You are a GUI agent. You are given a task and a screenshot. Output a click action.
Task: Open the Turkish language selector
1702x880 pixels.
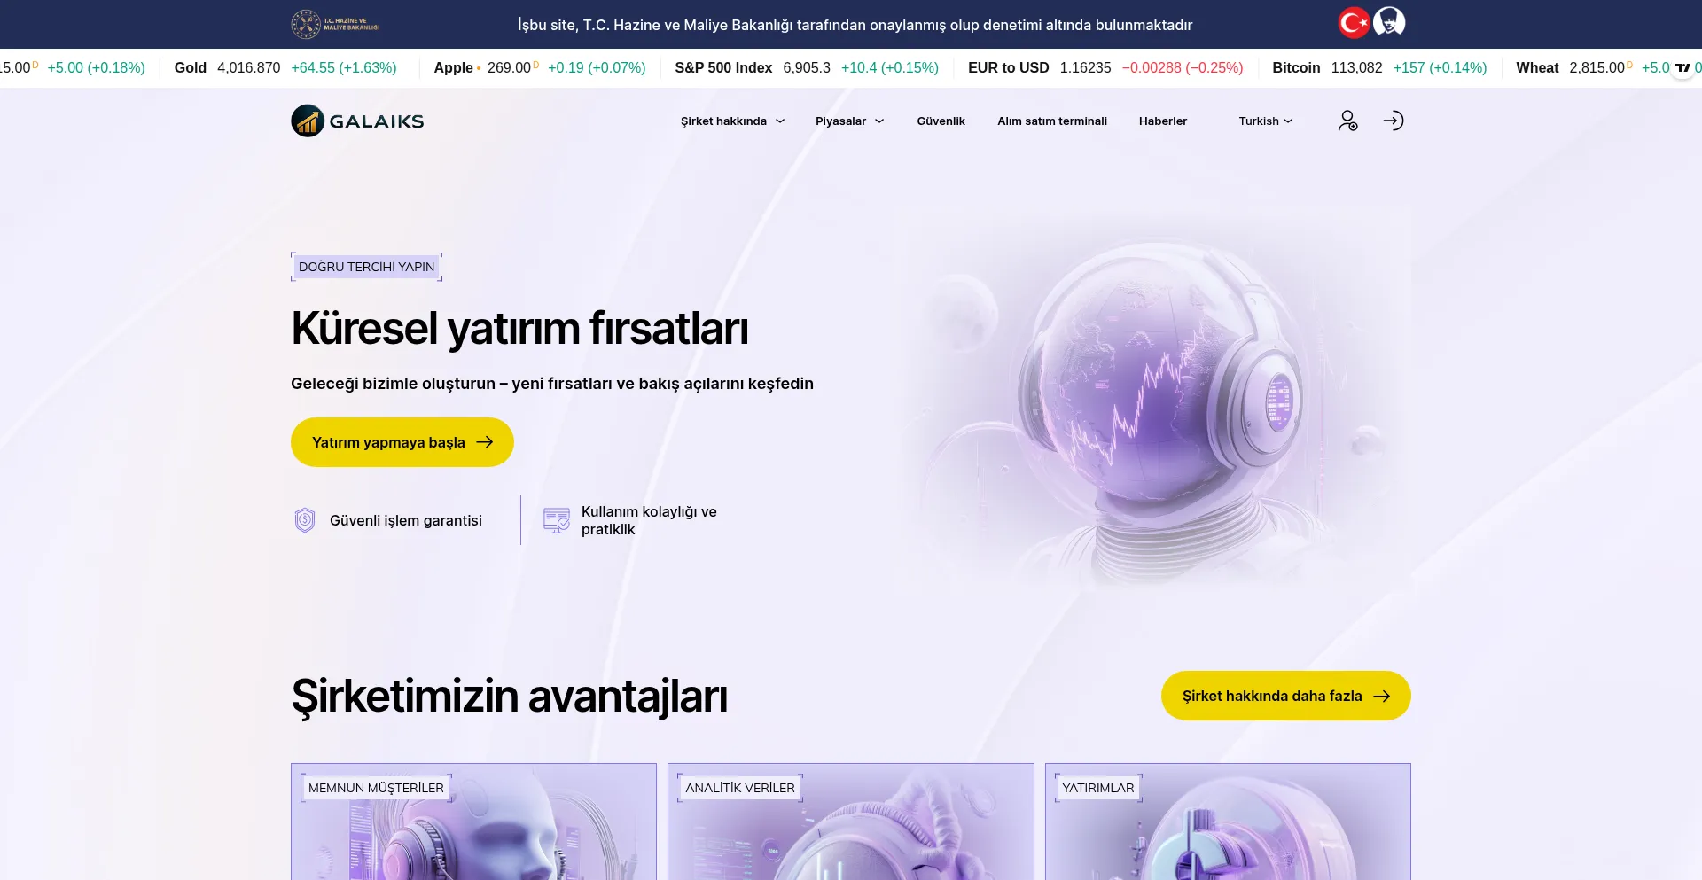point(1265,121)
